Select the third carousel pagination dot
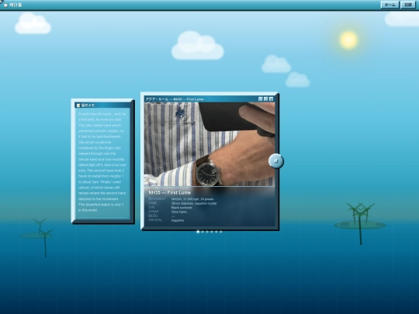This screenshot has height=314, width=419. pos(207,232)
